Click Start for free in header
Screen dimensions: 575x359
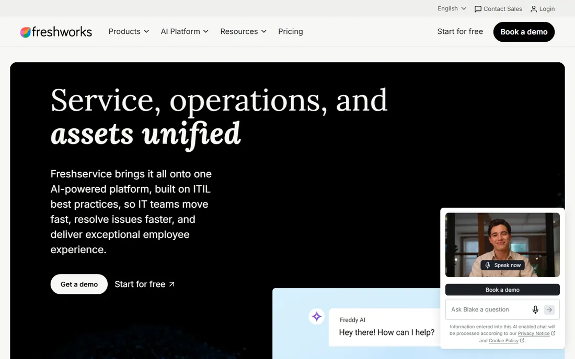coord(460,31)
